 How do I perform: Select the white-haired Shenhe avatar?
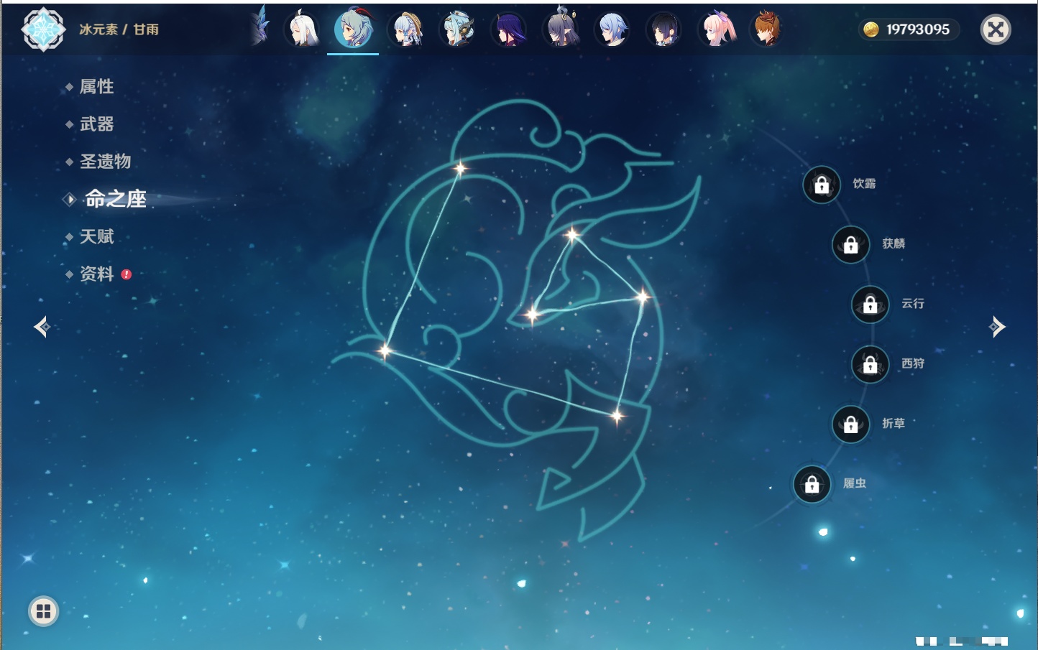303,29
